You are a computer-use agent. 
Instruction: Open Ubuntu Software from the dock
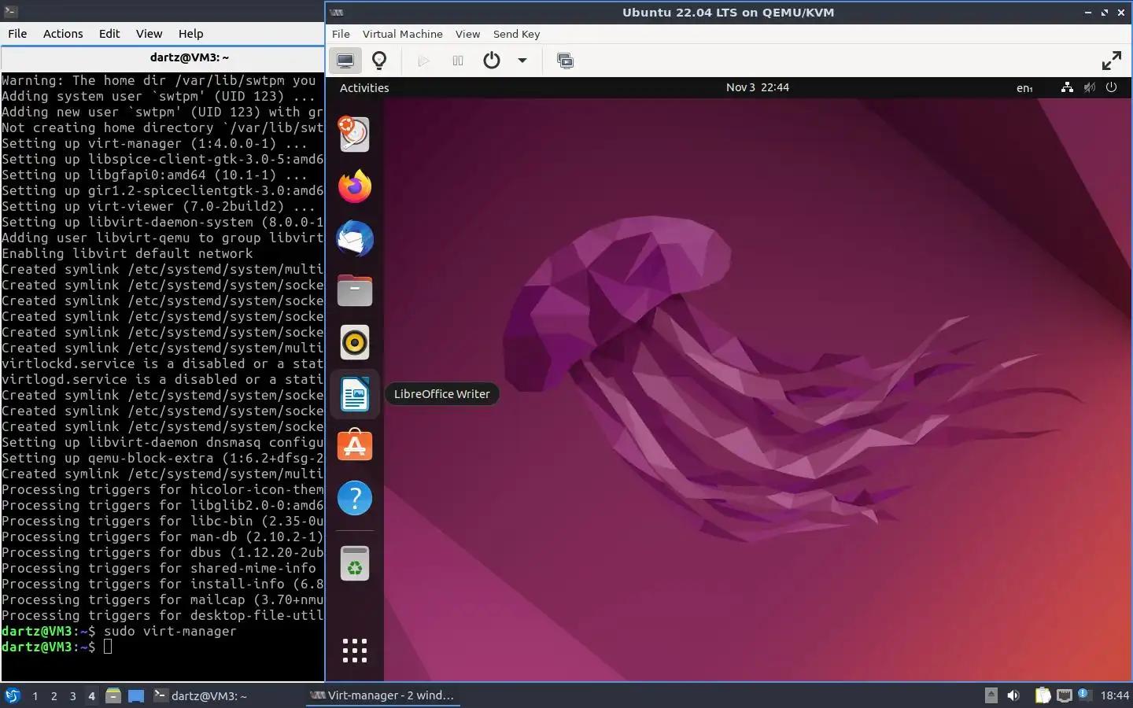coord(355,446)
